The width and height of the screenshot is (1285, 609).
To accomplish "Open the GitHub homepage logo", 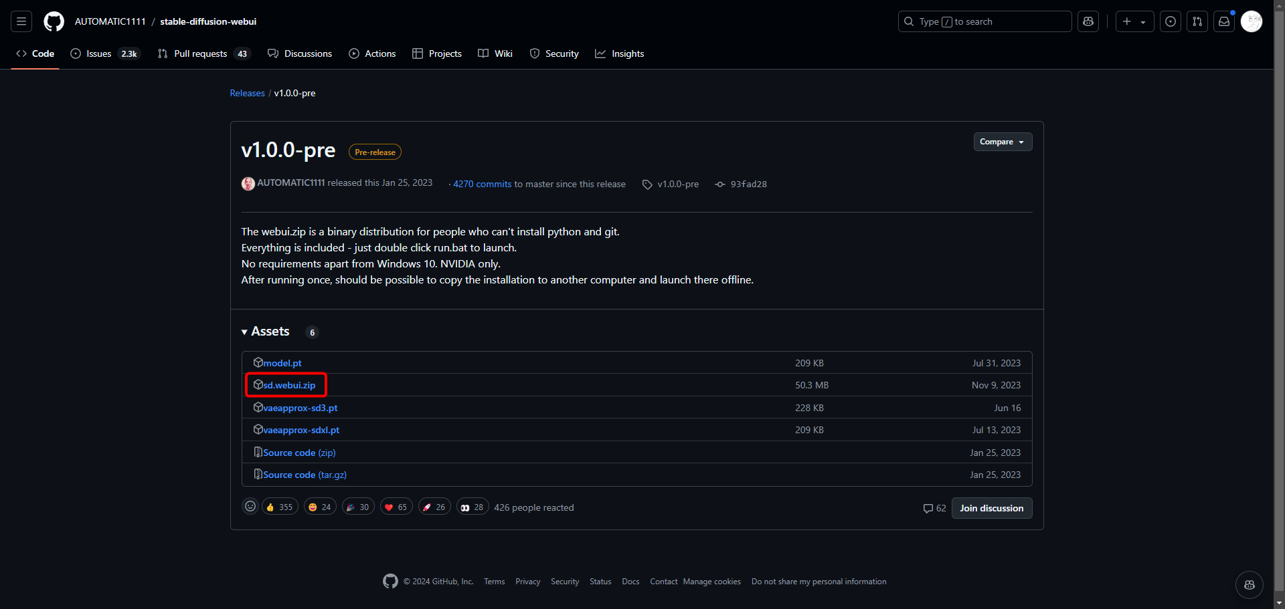I will (x=54, y=21).
